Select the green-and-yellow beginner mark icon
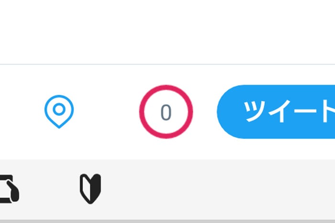335x223 pixels. (90, 189)
